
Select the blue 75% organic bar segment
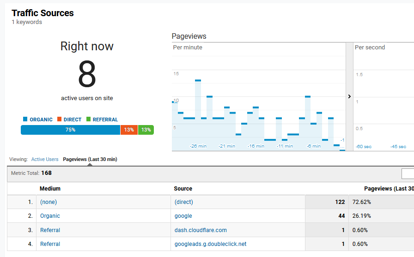[x=70, y=130]
